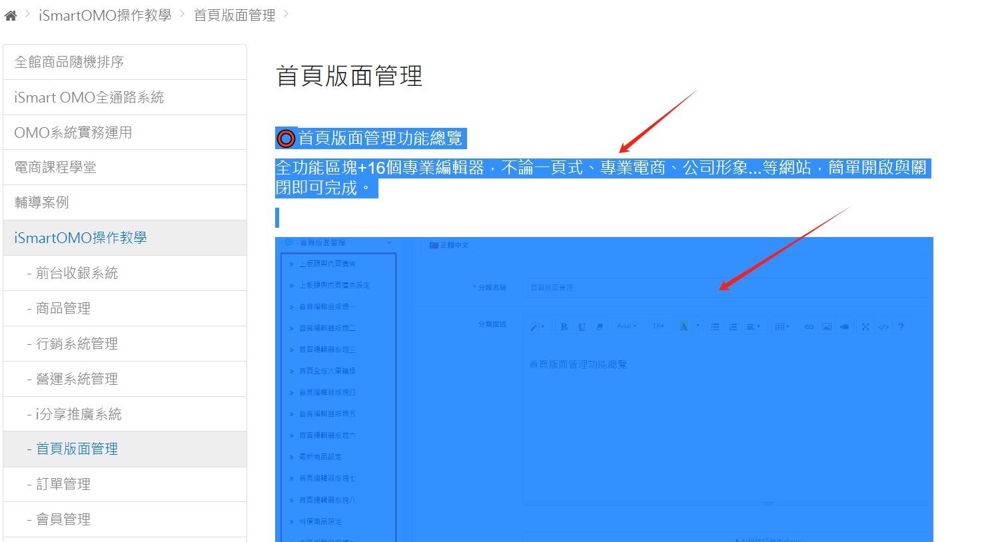Image resolution: width=994 pixels, height=542 pixels.
Task: Click 首頁編輯器版塊三 in screenshot list
Action: click(x=327, y=350)
